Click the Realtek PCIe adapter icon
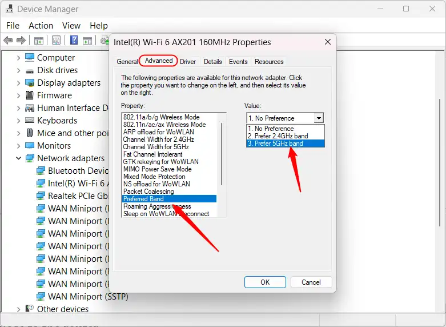 click(x=41, y=196)
